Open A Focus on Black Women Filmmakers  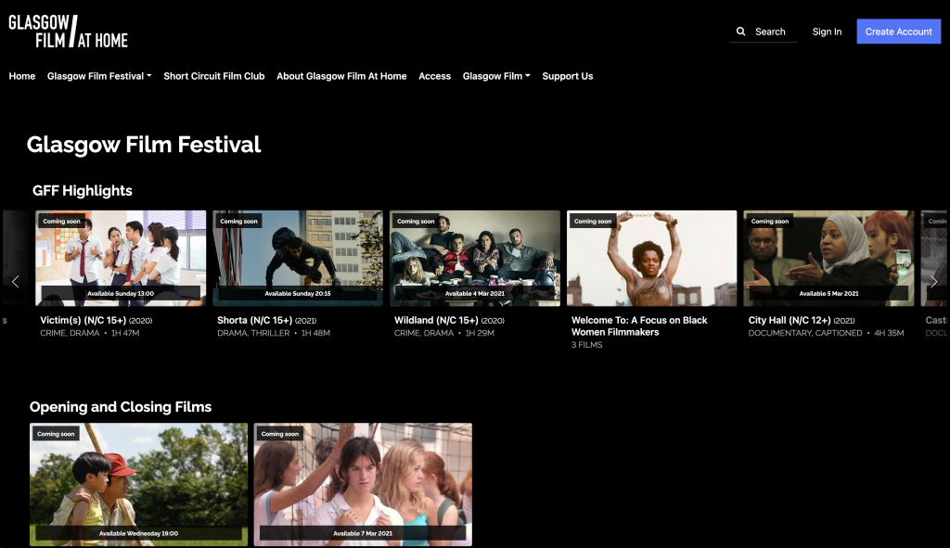point(651,258)
